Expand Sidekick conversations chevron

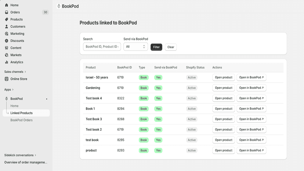36,155
